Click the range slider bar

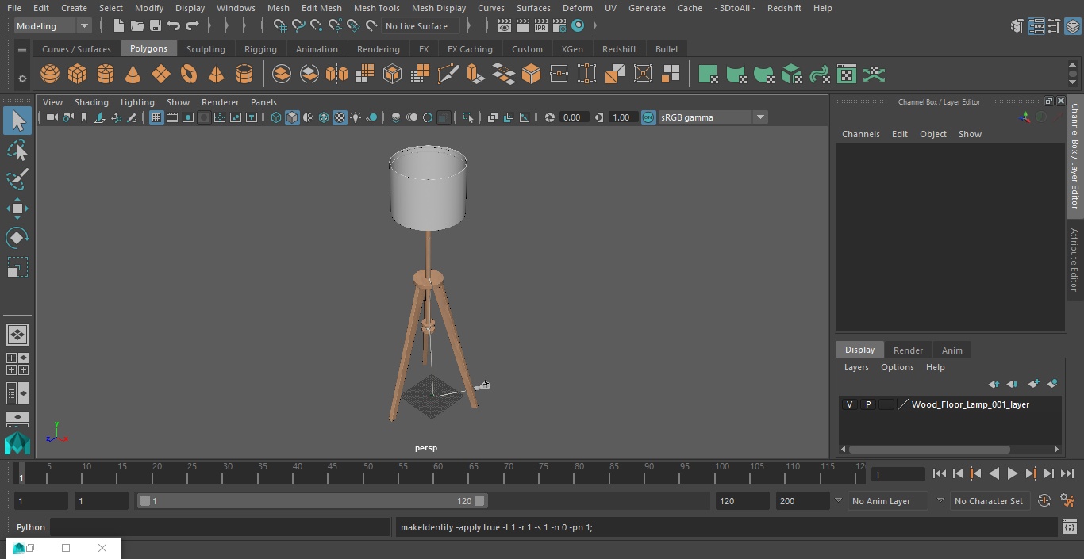312,501
